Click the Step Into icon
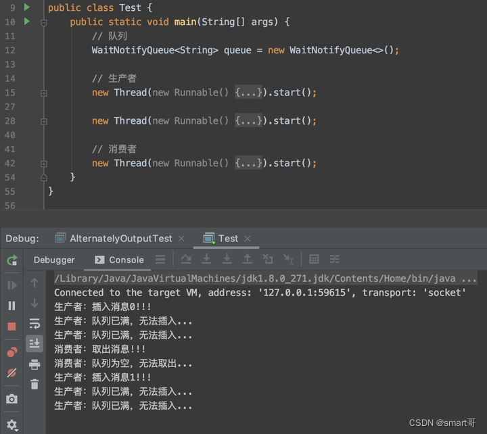The width and height of the screenshot is (487, 434). [206, 259]
